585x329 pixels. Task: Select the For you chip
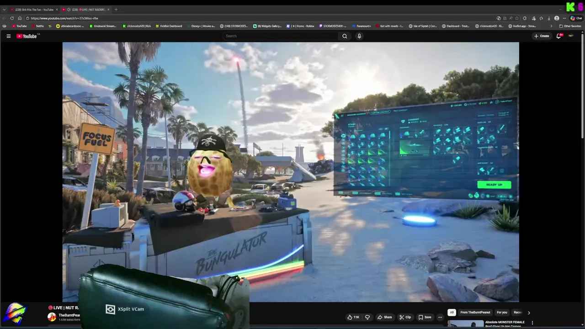502,313
